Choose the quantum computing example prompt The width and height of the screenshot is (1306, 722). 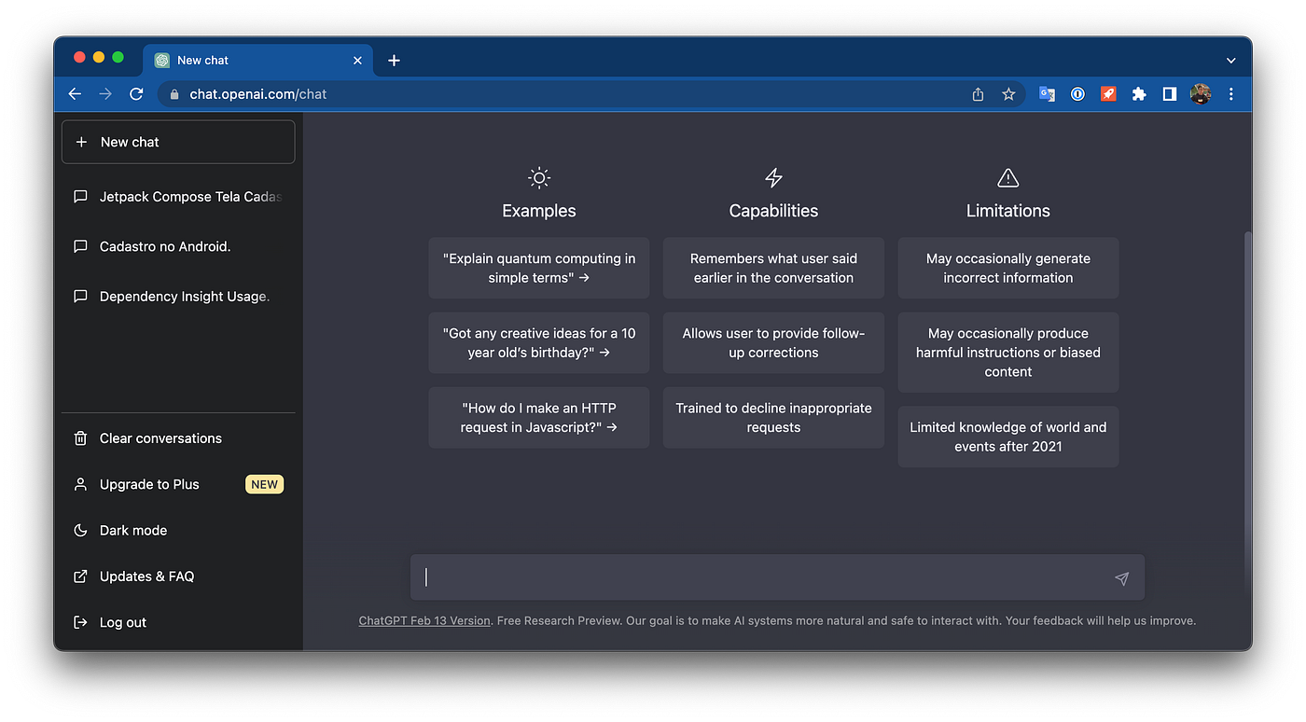(x=539, y=269)
